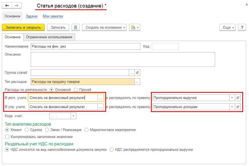Open Пропорционально доходам rule in new window
This screenshot has height=166, width=249.
[238, 107]
